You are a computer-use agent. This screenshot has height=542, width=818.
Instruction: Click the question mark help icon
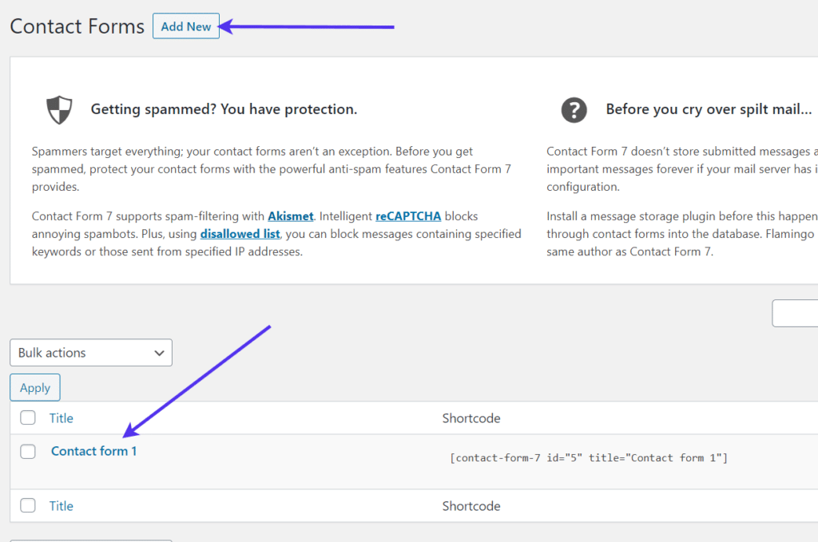[x=574, y=110]
